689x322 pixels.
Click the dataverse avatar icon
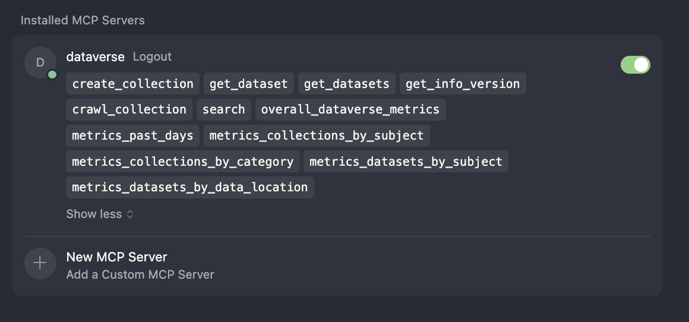(x=40, y=62)
